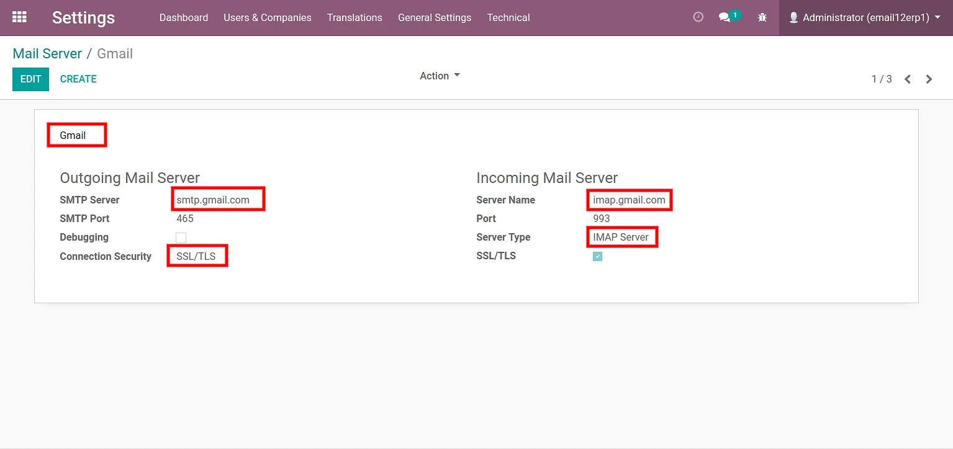The width and height of the screenshot is (953, 449).
Task: Open the Dashboard menu
Action: point(184,17)
